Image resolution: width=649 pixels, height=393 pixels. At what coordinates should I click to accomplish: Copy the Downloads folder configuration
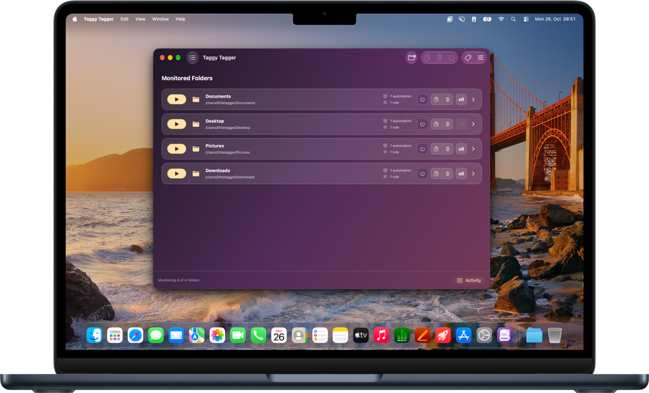(x=436, y=173)
